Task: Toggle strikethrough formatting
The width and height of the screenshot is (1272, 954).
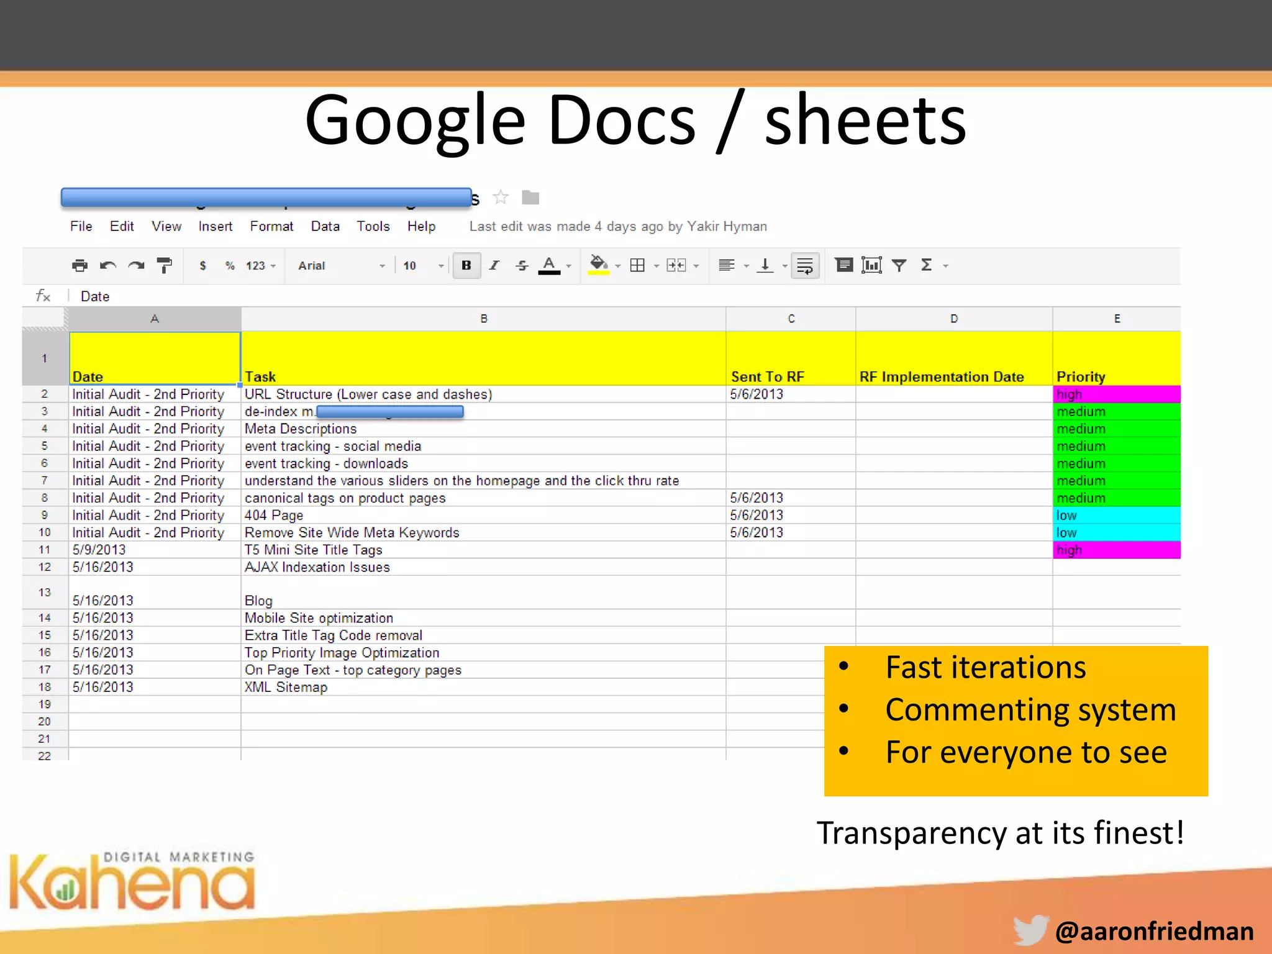Action: pos(522,266)
